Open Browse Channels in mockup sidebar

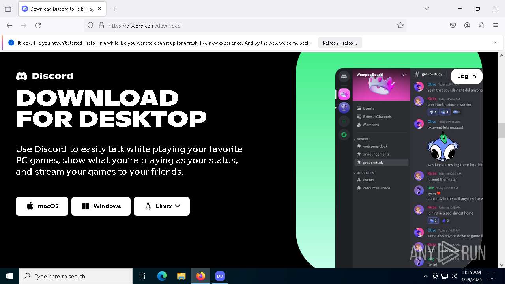[374, 117]
